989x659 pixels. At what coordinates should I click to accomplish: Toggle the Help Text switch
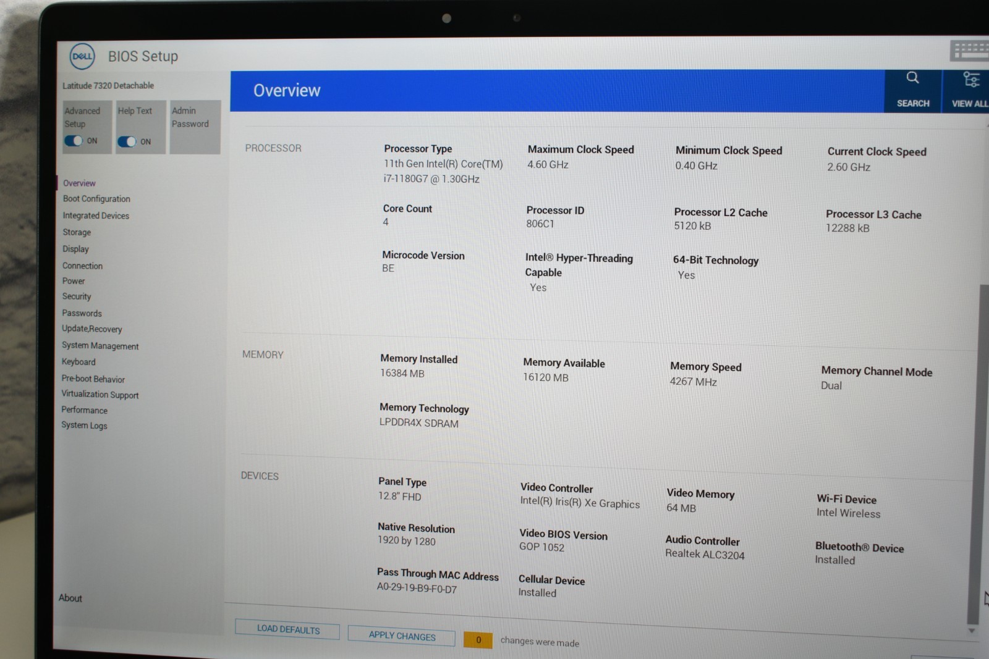(x=127, y=141)
